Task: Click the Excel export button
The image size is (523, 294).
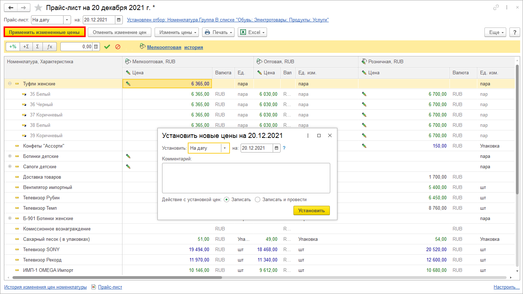Action: [252, 32]
